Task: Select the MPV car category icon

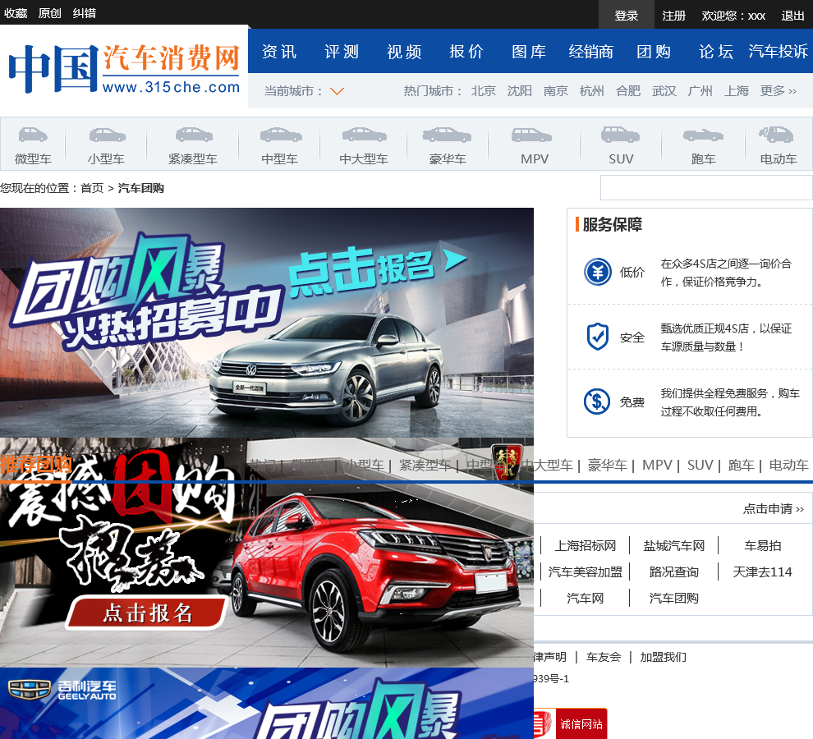Action: point(531,135)
